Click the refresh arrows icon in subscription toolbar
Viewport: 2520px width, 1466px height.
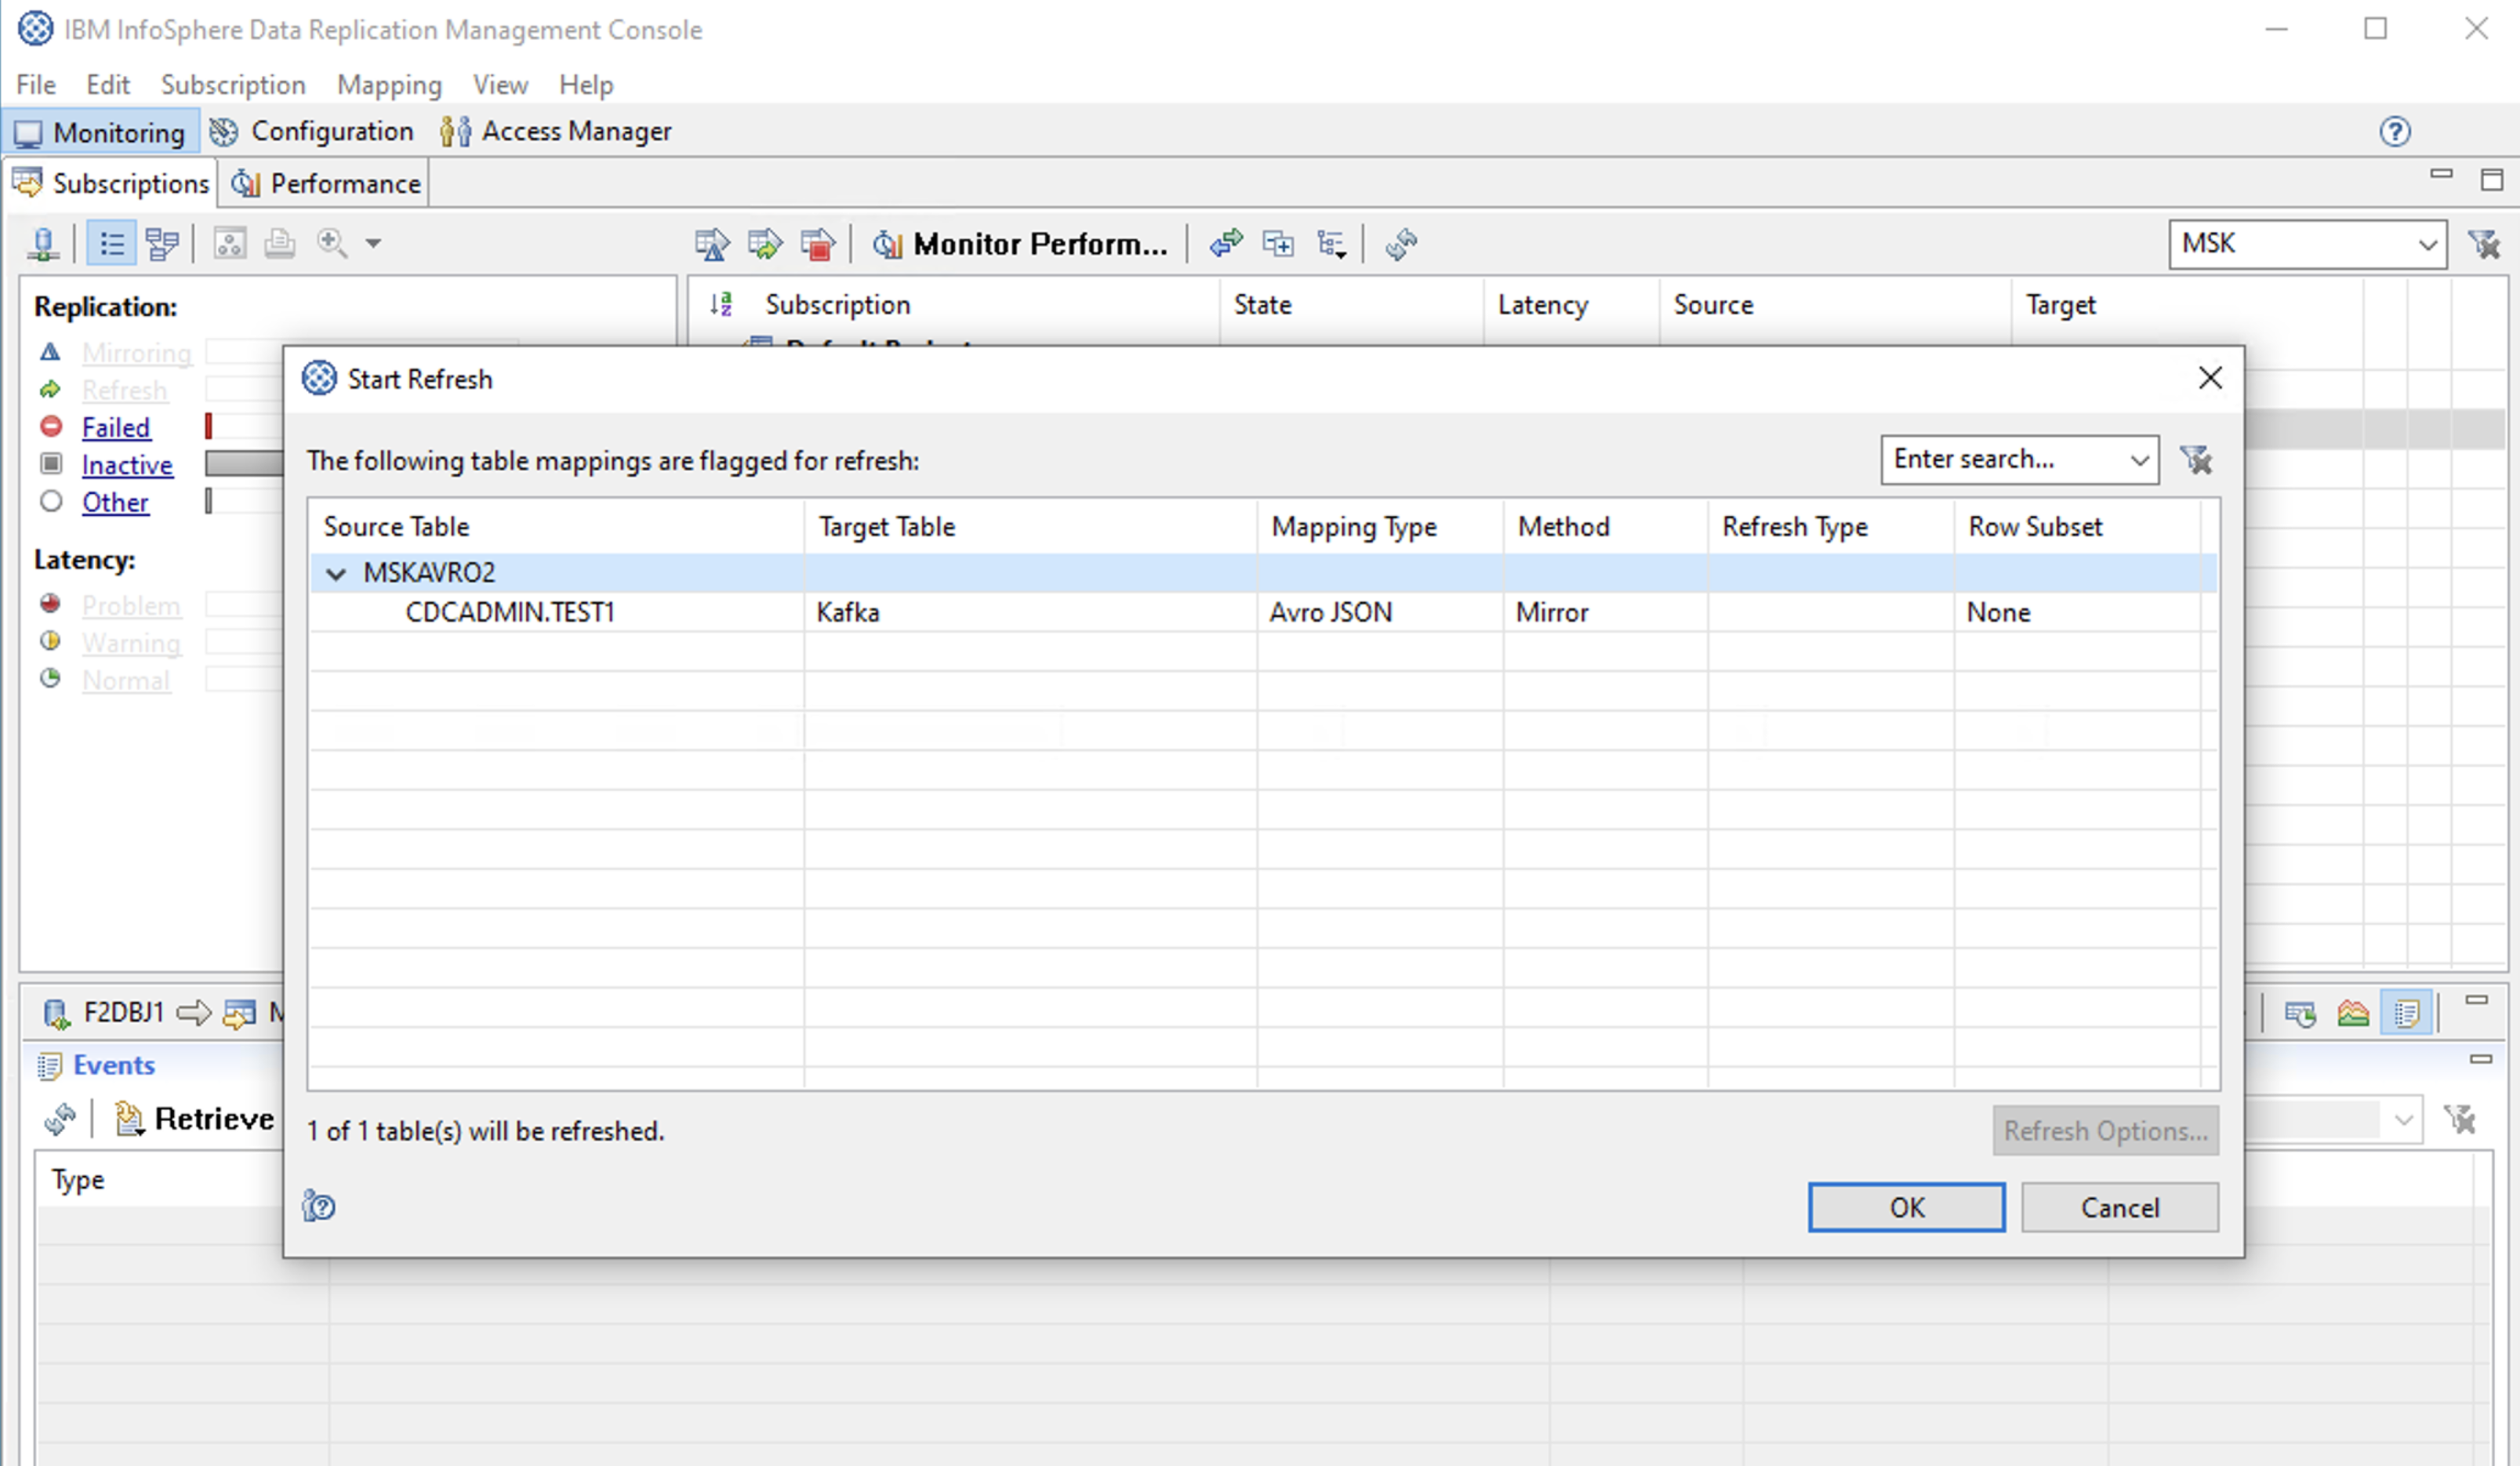[1401, 244]
